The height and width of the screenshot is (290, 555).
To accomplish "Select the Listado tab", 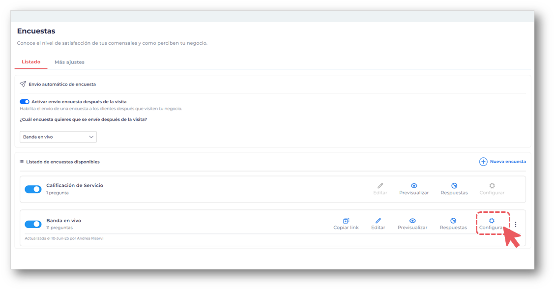I will [x=31, y=62].
